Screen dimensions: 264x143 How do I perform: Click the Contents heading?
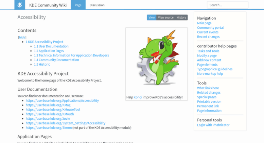pyautogui.click(x=27, y=30)
